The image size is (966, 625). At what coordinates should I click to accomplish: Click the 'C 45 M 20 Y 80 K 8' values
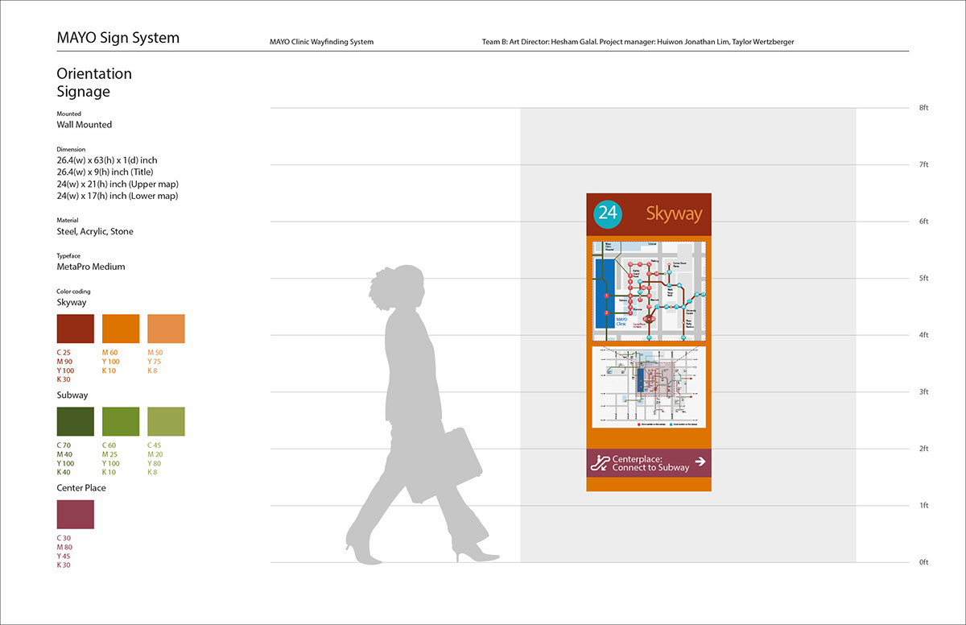coord(156,458)
